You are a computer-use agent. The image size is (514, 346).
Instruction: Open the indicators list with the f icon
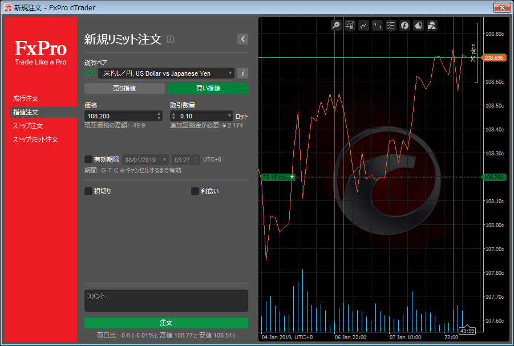click(404, 25)
